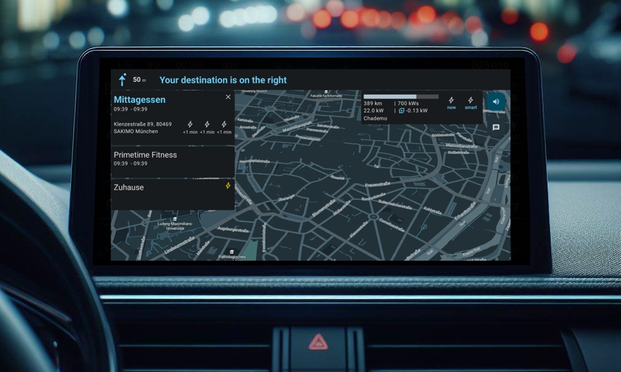
Task: Tap the address 'Klenzestraße 89, 80469'
Action: pyautogui.click(x=143, y=124)
